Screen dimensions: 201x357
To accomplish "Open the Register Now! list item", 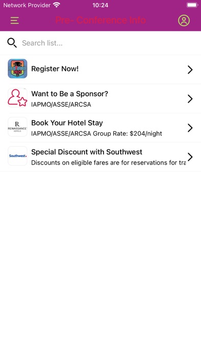I will 100,69.
